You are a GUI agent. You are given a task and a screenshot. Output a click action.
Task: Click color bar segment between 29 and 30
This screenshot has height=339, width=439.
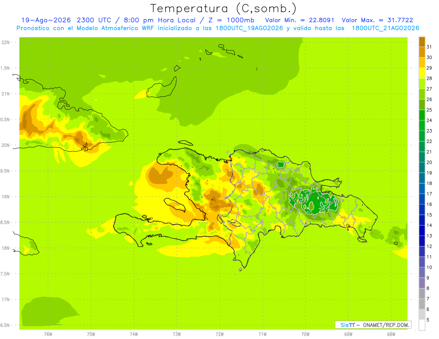(x=422, y=63)
